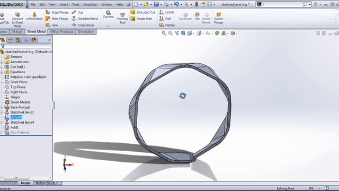Open the DimXpertManager tab

(26, 40)
